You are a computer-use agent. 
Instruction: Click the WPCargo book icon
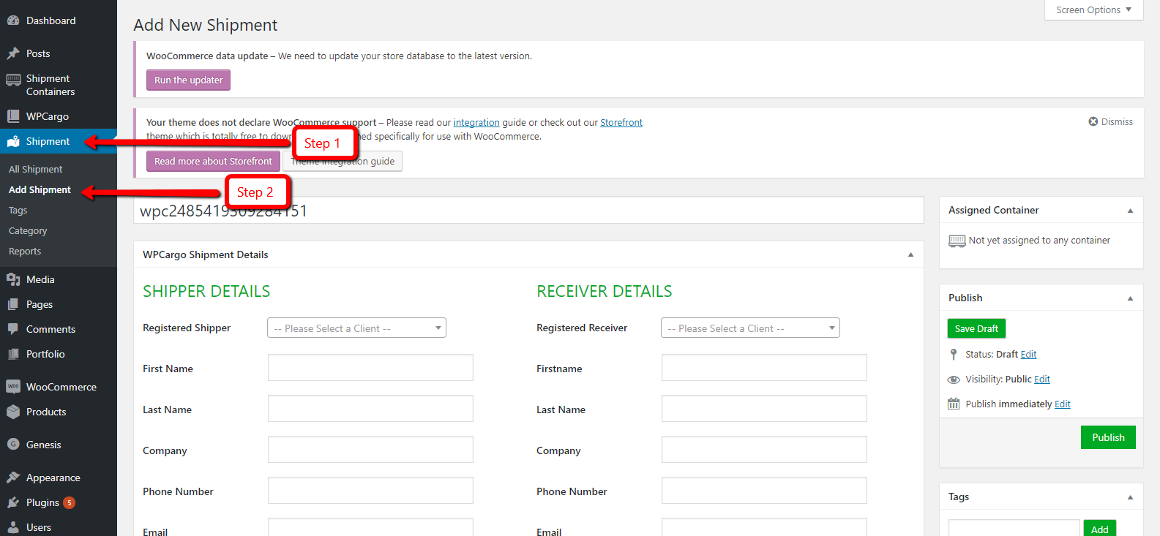(13, 116)
